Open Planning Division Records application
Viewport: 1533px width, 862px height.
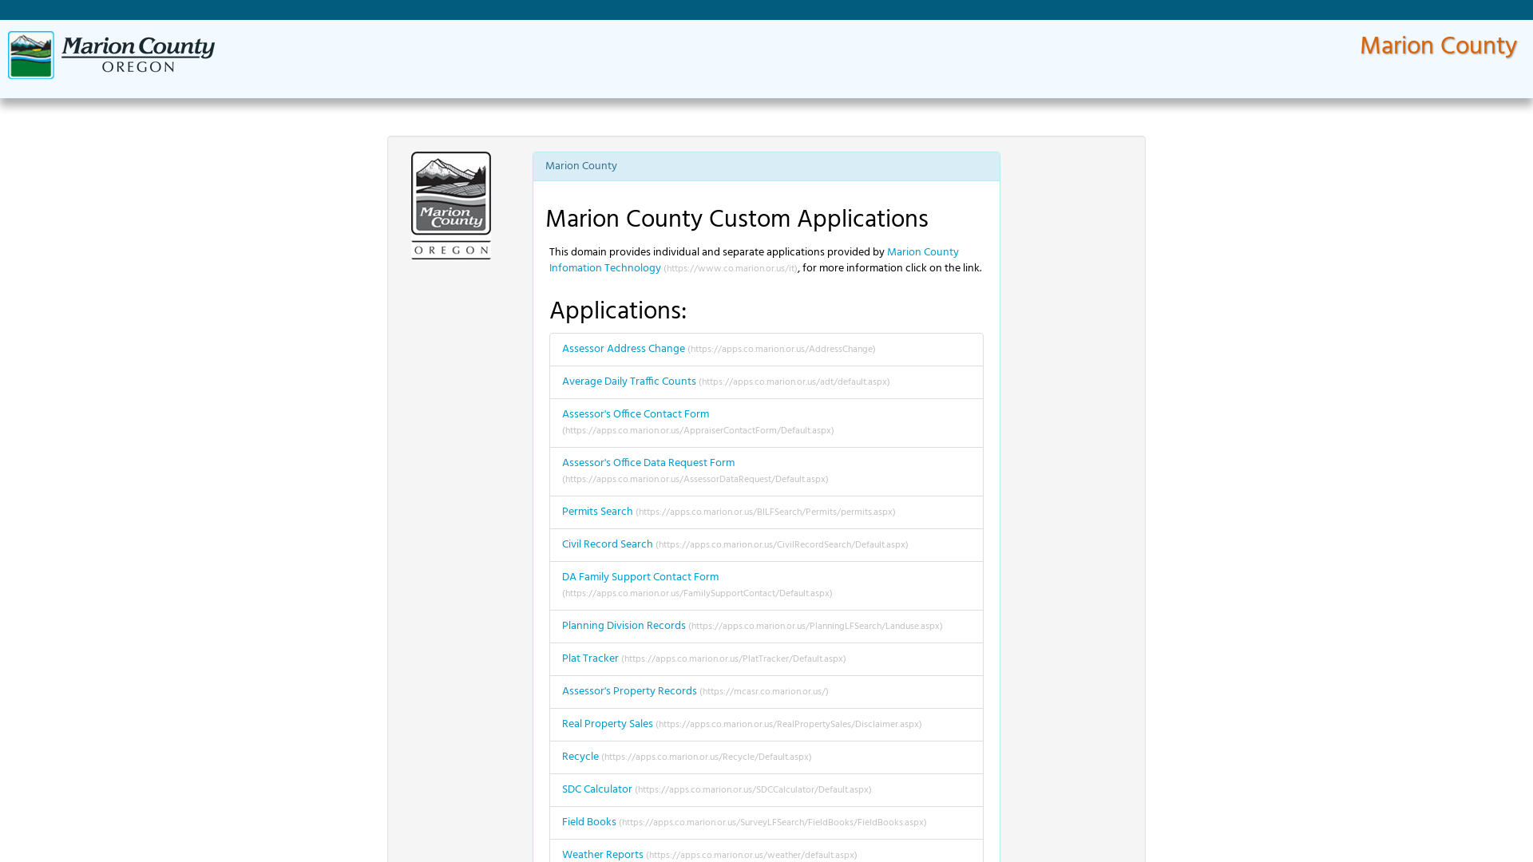pyautogui.click(x=623, y=626)
